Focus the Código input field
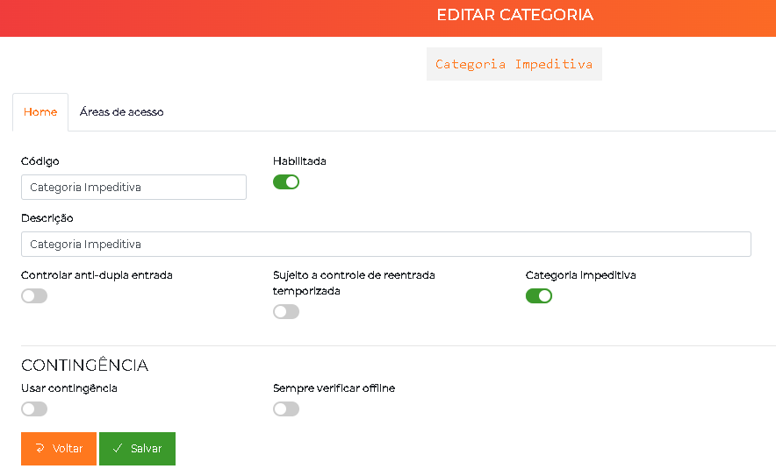 coord(133,188)
